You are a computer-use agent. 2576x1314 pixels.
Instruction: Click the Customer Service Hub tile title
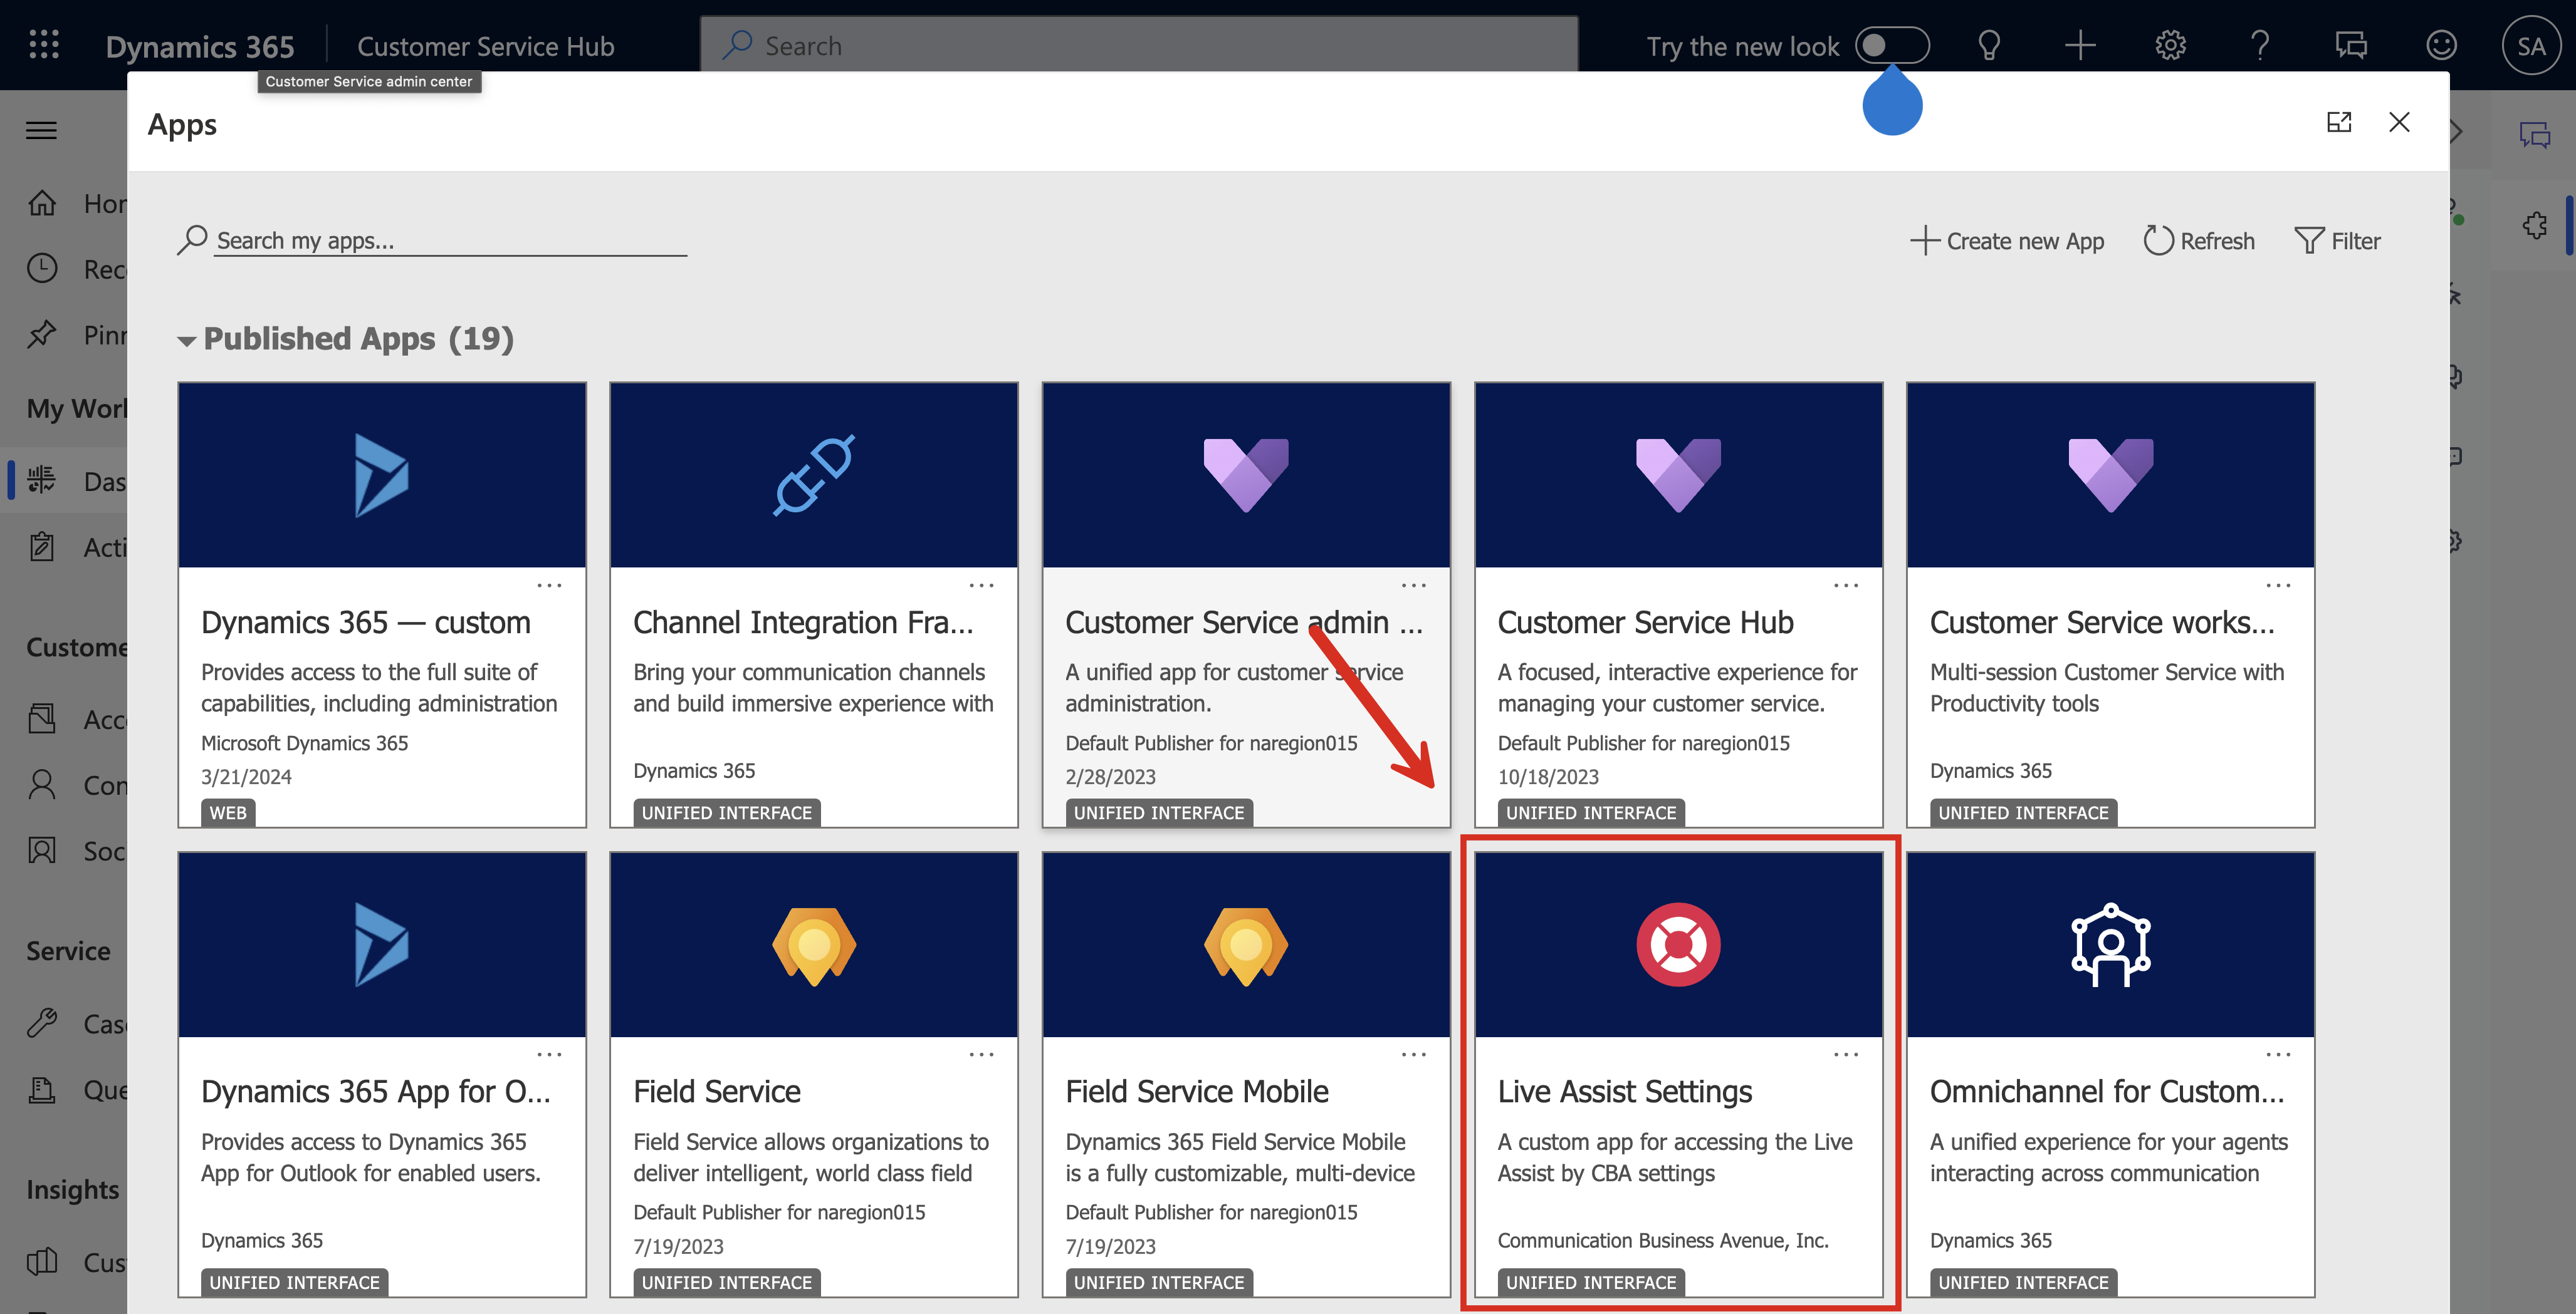[1645, 623]
